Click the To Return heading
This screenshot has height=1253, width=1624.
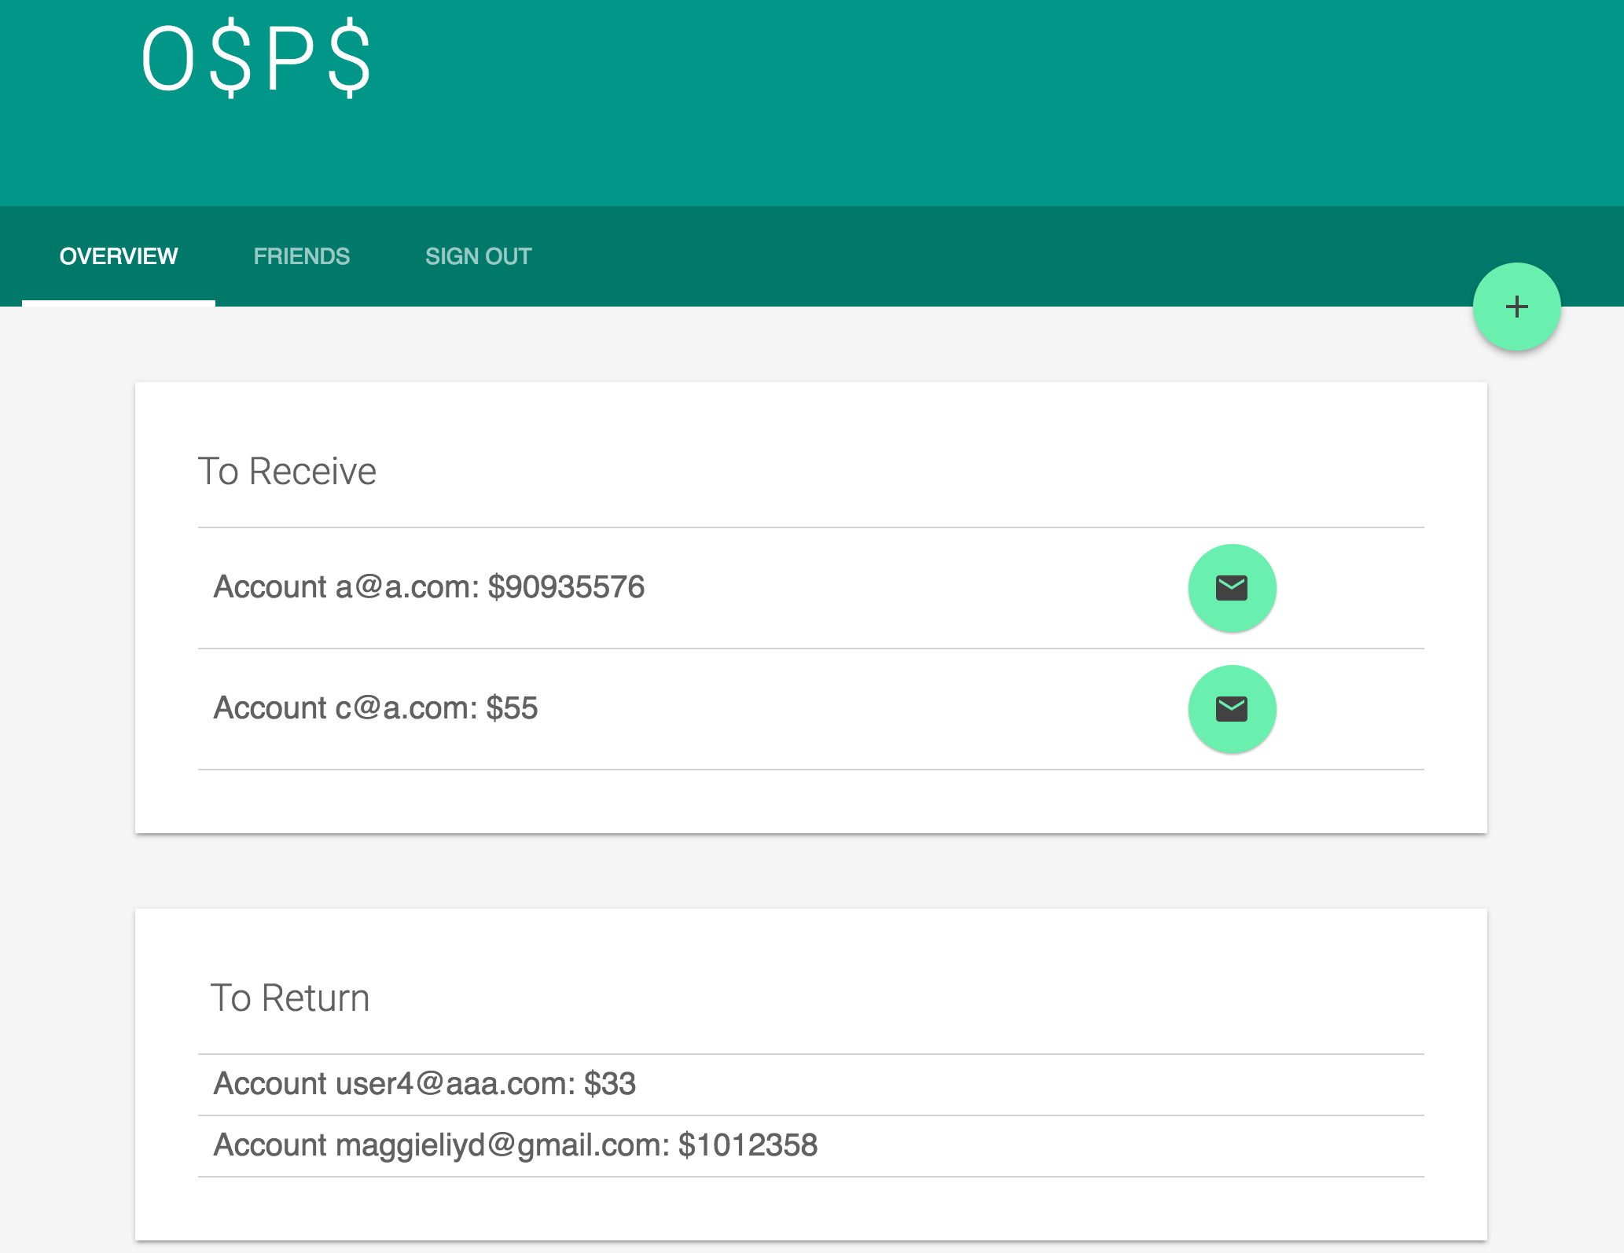289,998
